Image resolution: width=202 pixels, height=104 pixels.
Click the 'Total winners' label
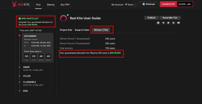(x=66, y=48)
